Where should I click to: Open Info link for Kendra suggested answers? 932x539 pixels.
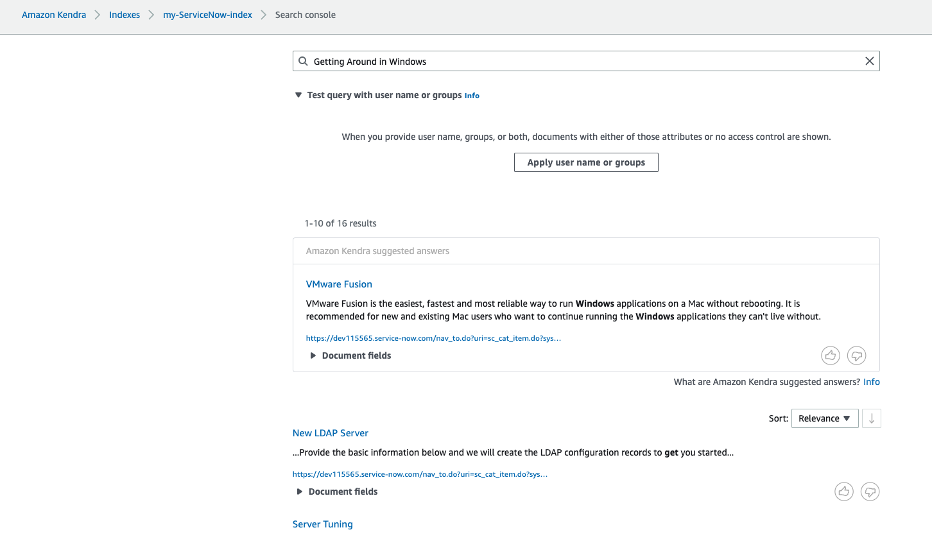pos(872,382)
